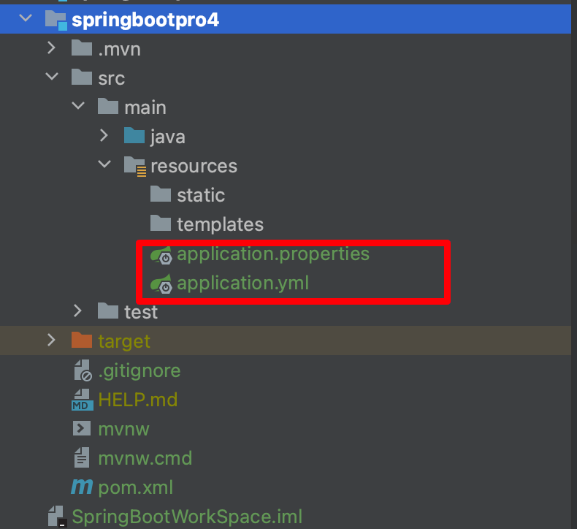The image size is (577, 529).
Task: Click the Maven icon next to pom.xml
Action: click(x=82, y=487)
